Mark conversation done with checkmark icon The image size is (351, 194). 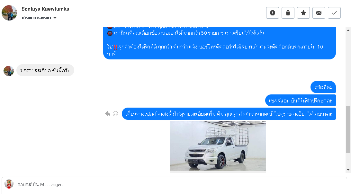(334, 13)
